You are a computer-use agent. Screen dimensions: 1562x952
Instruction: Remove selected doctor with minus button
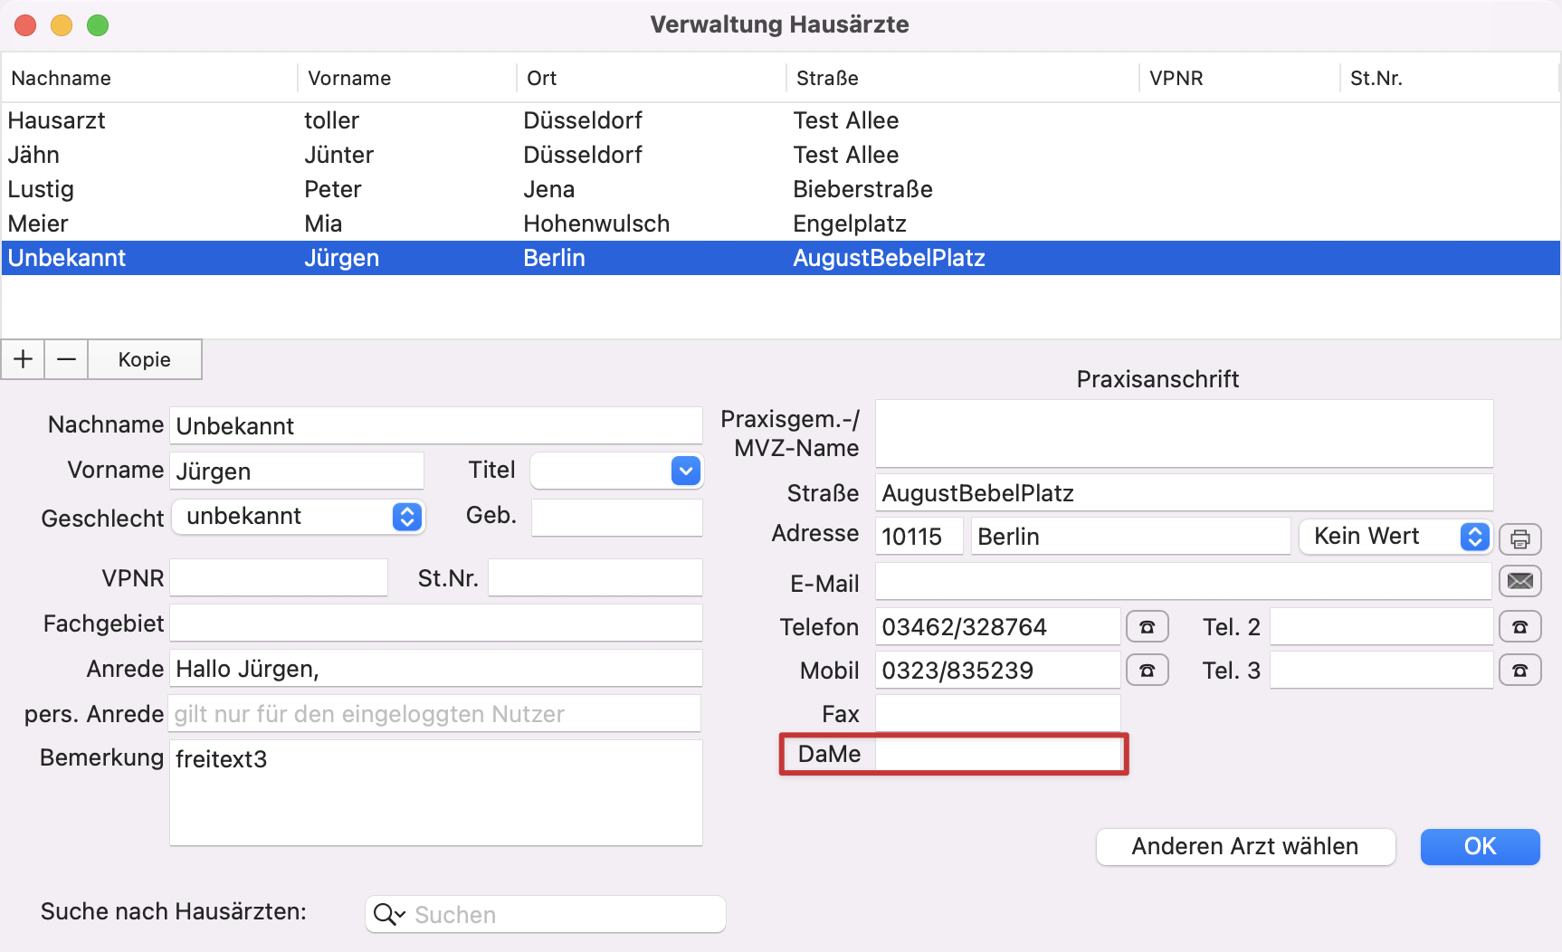tap(66, 359)
